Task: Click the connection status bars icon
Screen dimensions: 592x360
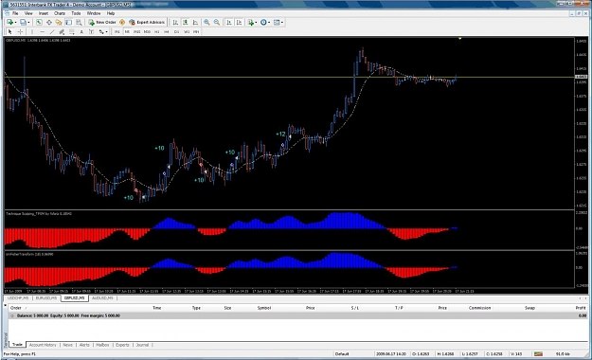Action: 538,354
